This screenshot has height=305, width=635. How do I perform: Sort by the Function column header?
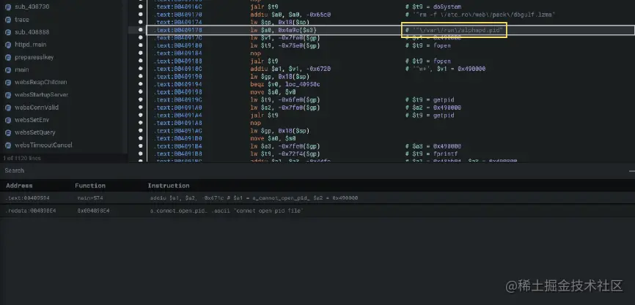(90, 186)
